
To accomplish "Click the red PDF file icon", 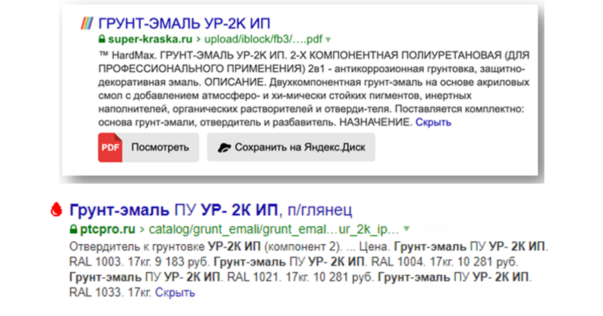I will (110, 147).
